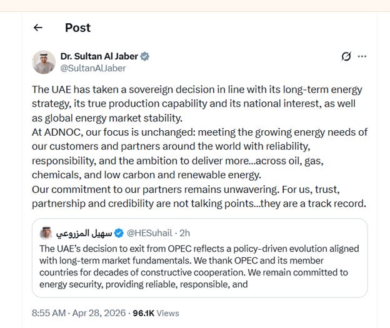Click the Arabic name سهيل المزروعي
390x328 pixels.
pyautogui.click(x=84, y=233)
